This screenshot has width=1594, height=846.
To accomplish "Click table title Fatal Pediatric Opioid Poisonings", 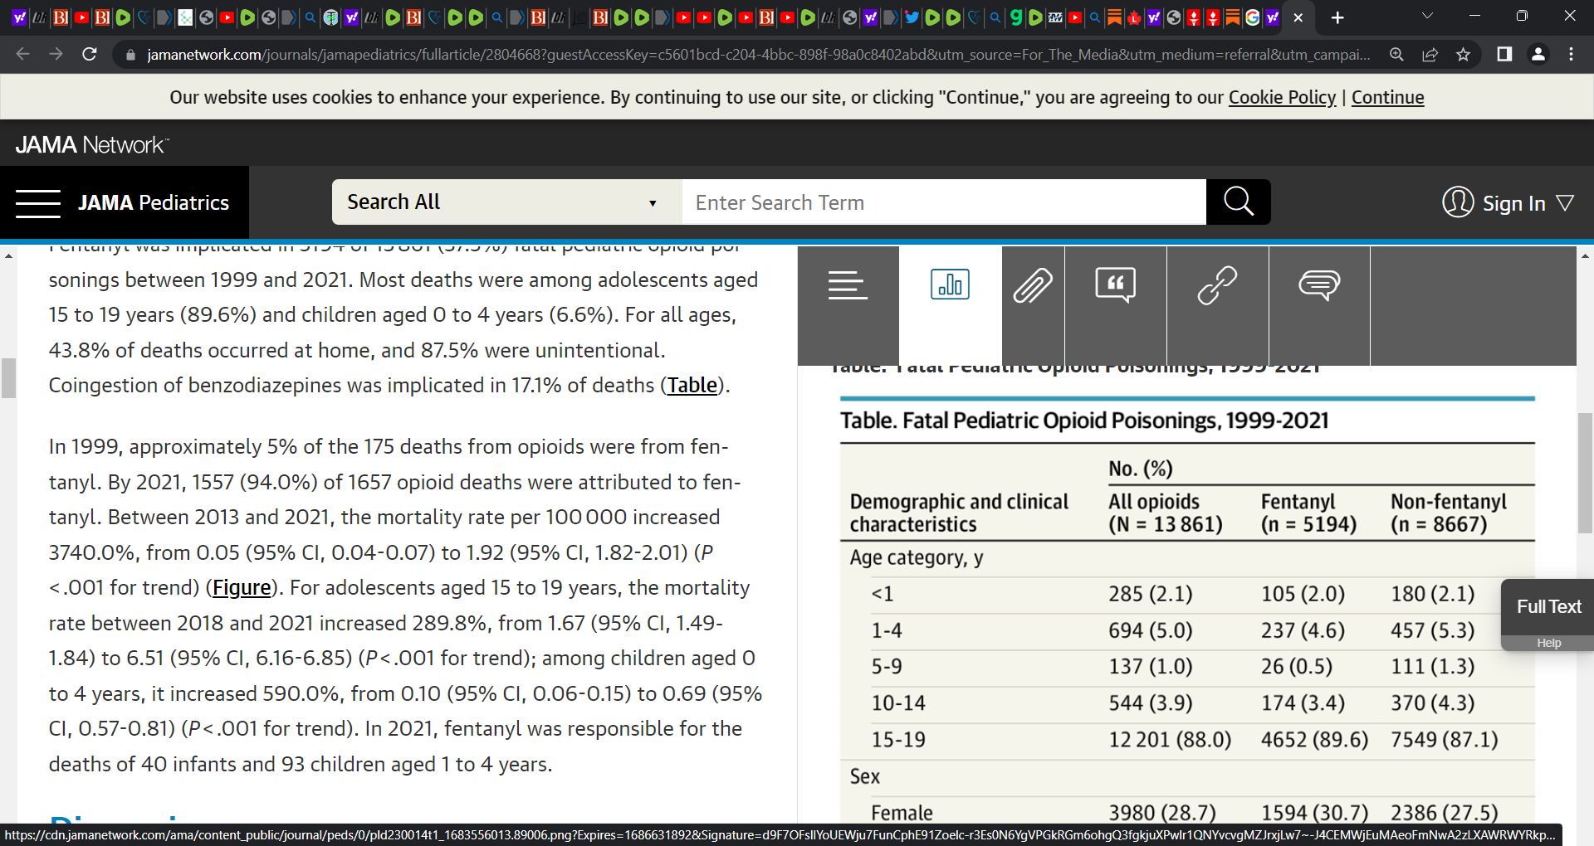I will pyautogui.click(x=1083, y=421).
